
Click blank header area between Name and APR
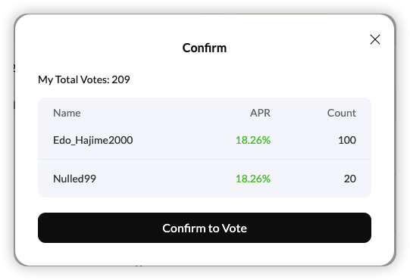[165, 113]
